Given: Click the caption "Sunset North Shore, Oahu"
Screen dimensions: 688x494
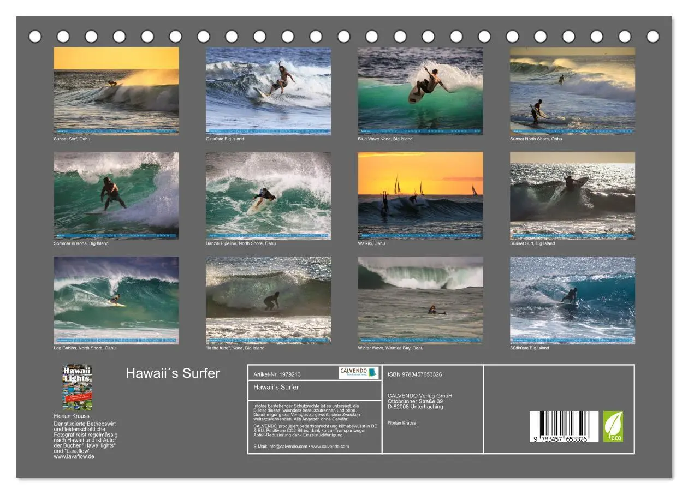Looking at the screenshot, I should pyautogui.click(x=536, y=139).
